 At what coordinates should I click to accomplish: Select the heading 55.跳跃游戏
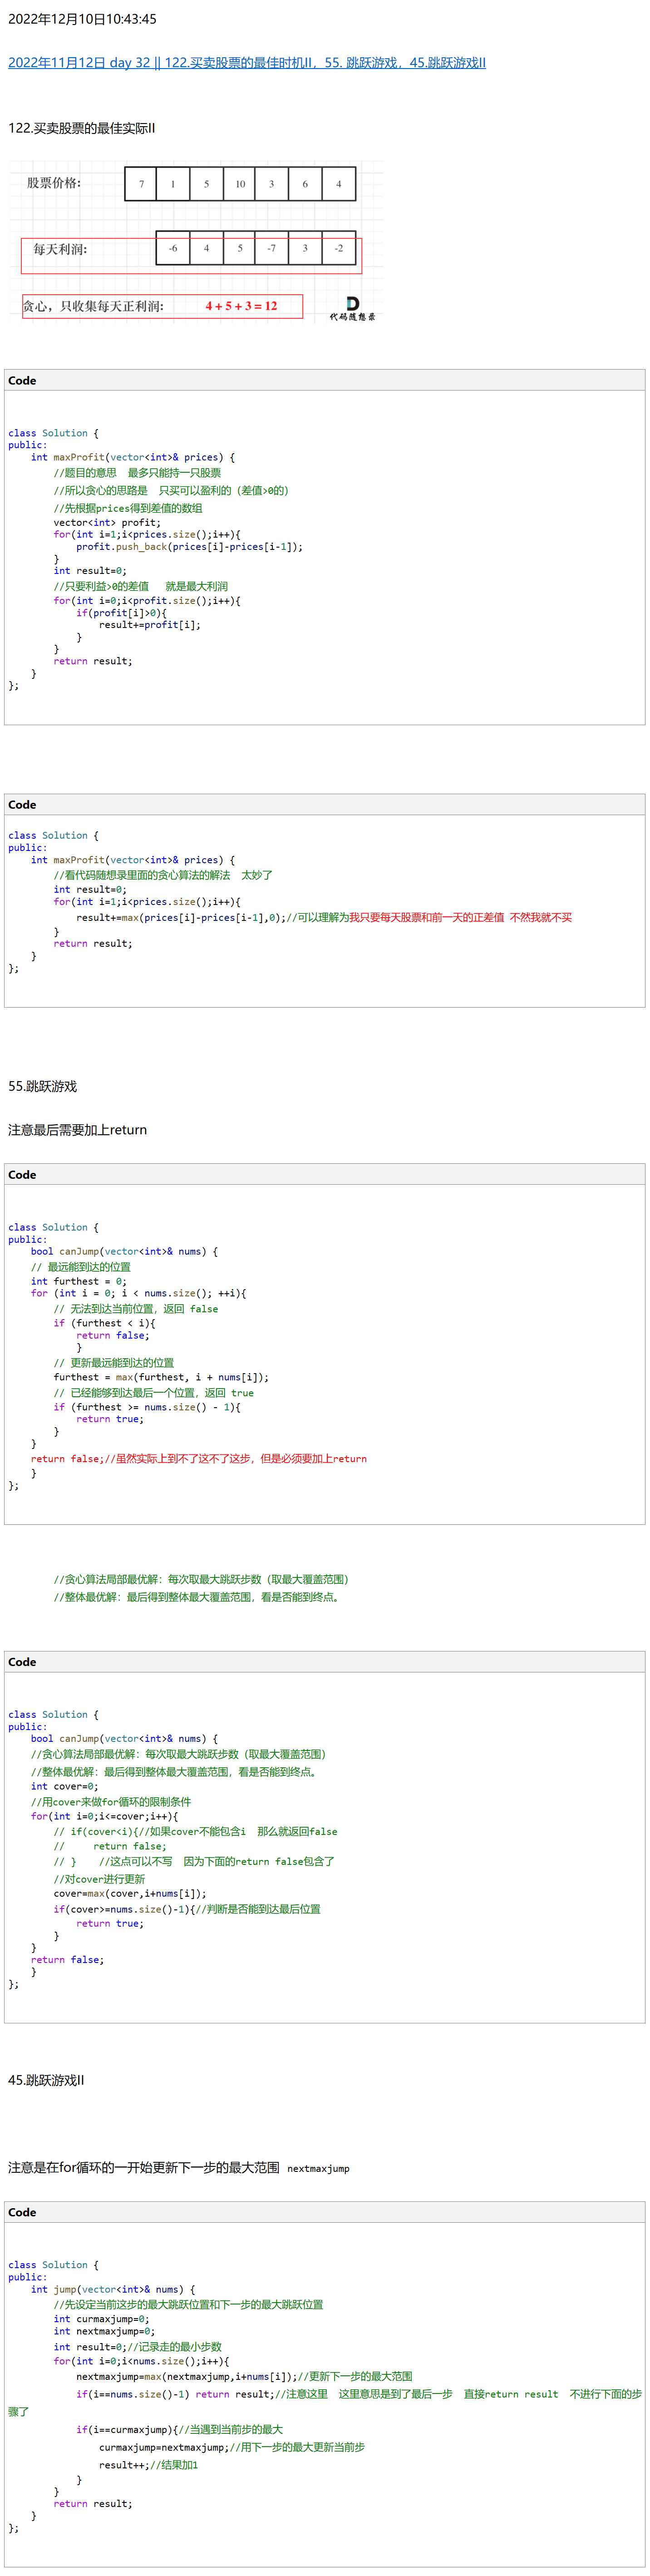[x=43, y=1087]
